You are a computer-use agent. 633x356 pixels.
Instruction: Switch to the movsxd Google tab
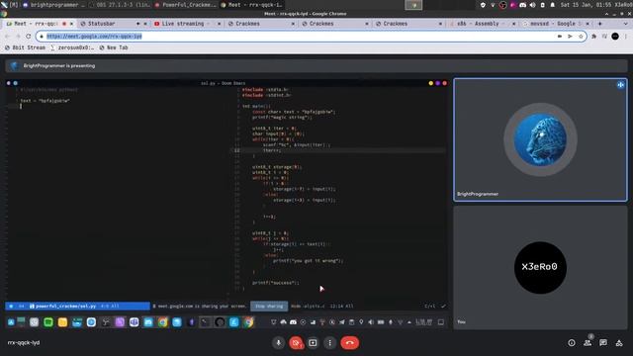click(x=556, y=24)
